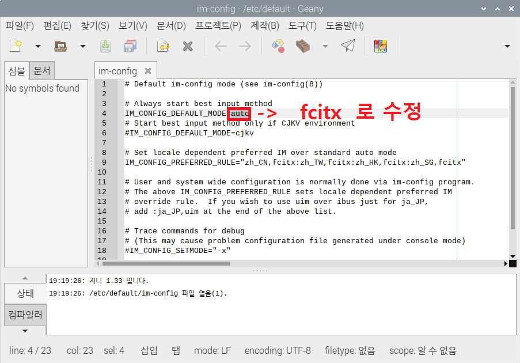
Task: Save all open files icon
Action: coord(130,46)
